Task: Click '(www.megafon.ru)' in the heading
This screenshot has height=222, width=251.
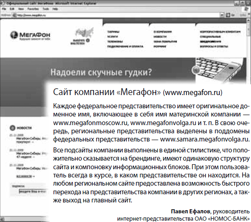Action: click(x=192, y=93)
